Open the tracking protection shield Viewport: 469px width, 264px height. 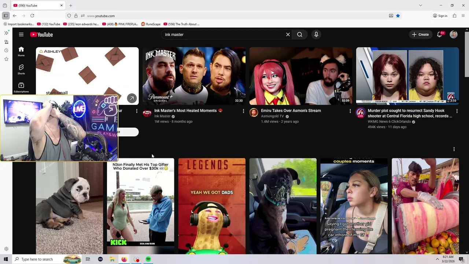point(69,16)
